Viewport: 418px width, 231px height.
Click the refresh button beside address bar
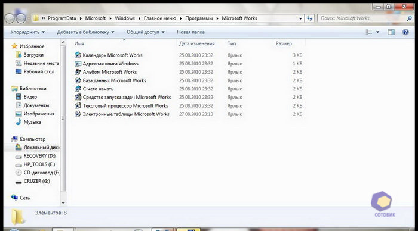[x=309, y=18]
